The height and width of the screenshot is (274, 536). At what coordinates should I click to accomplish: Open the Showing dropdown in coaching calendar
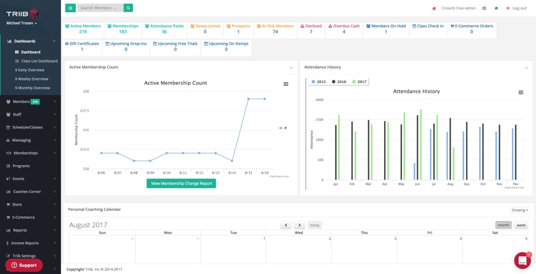[x=519, y=210]
